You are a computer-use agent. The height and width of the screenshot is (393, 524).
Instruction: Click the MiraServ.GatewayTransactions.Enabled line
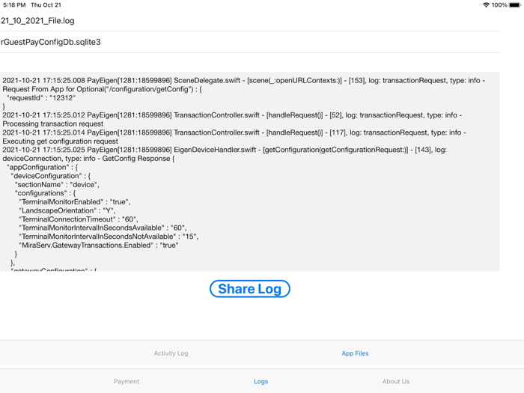(x=99, y=245)
